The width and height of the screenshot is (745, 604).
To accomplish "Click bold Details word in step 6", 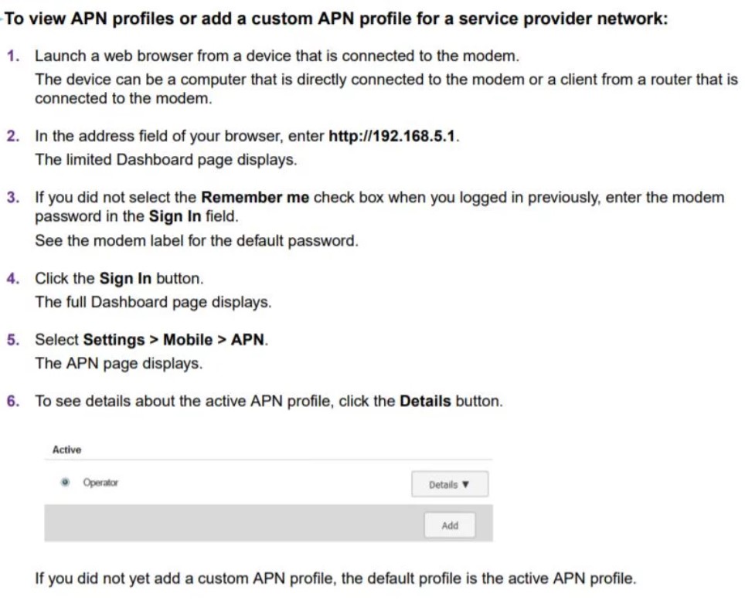I will pyautogui.click(x=425, y=401).
